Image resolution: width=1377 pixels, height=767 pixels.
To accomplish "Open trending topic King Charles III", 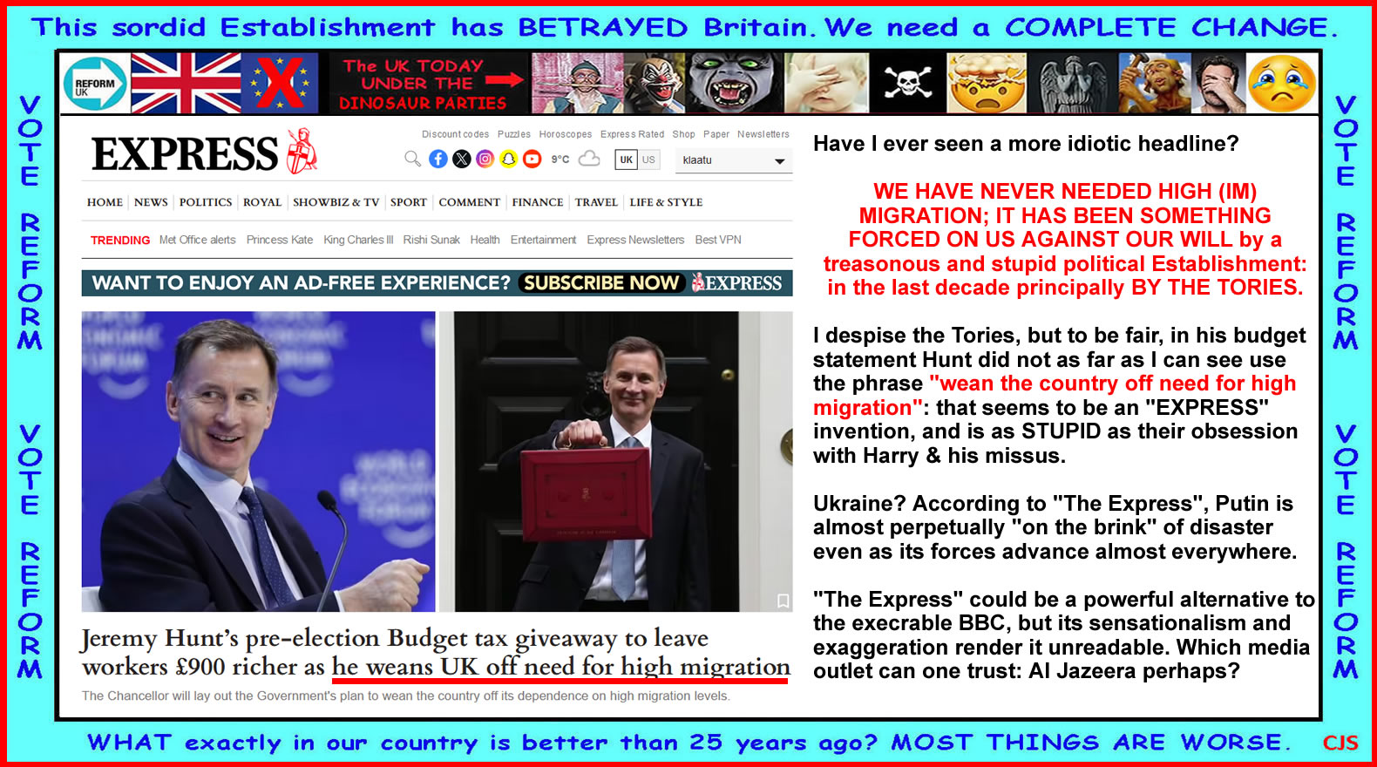I will 358,240.
